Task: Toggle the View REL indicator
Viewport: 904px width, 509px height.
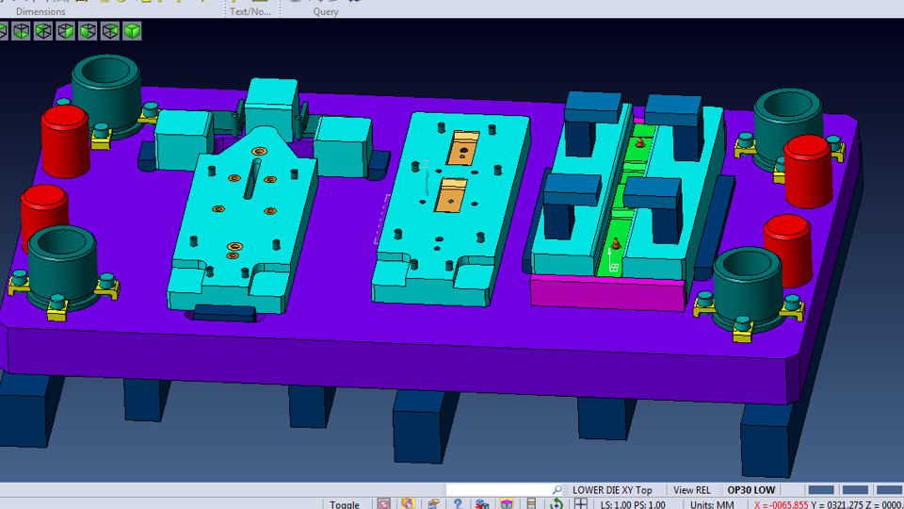Action: point(692,490)
